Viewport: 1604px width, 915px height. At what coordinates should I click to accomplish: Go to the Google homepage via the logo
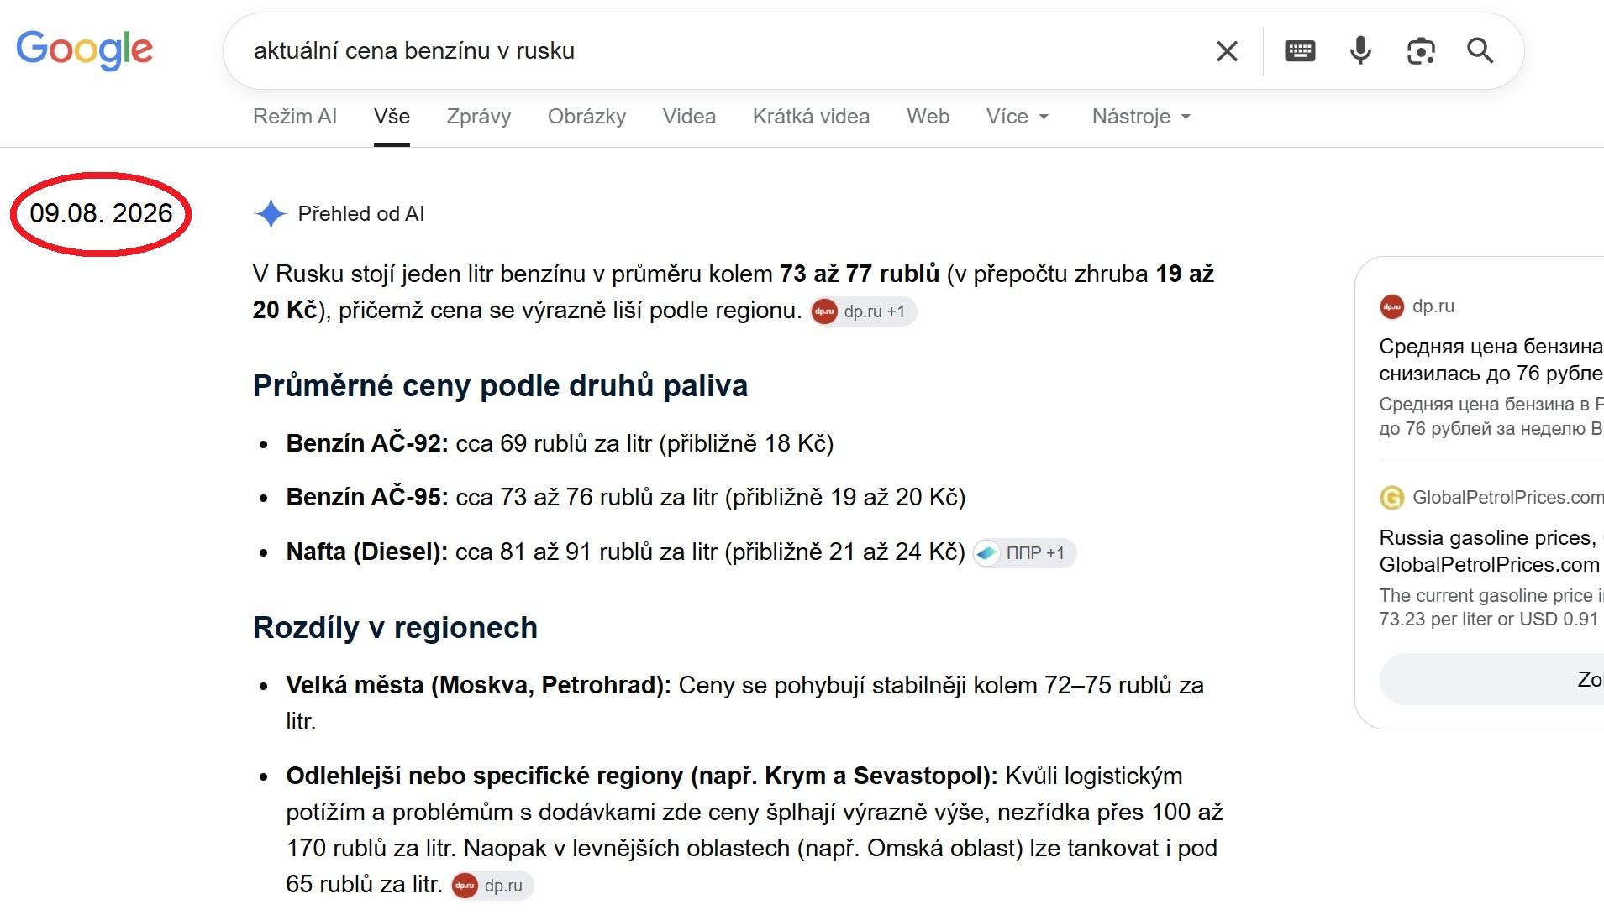point(85,50)
